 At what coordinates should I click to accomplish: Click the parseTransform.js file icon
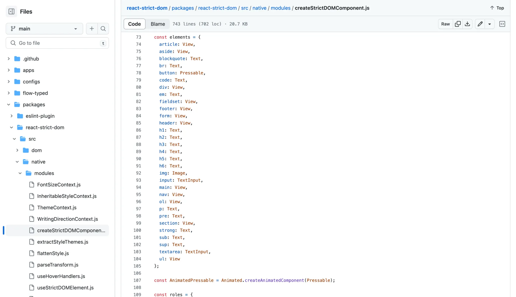[31, 265]
